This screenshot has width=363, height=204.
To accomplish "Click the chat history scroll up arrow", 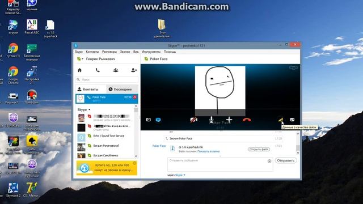I will point(298,134).
